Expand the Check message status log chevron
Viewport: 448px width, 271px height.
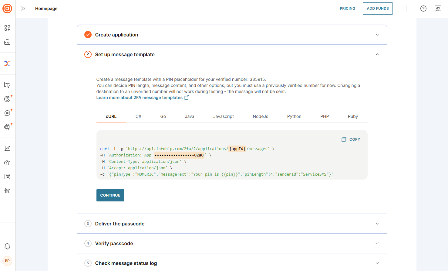pos(377,263)
